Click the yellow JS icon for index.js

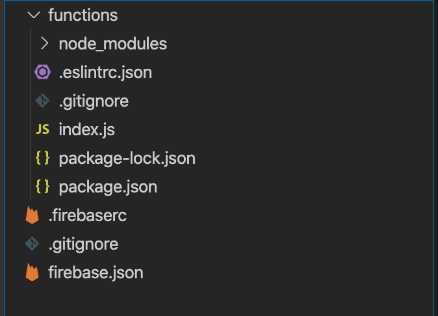[x=42, y=129]
